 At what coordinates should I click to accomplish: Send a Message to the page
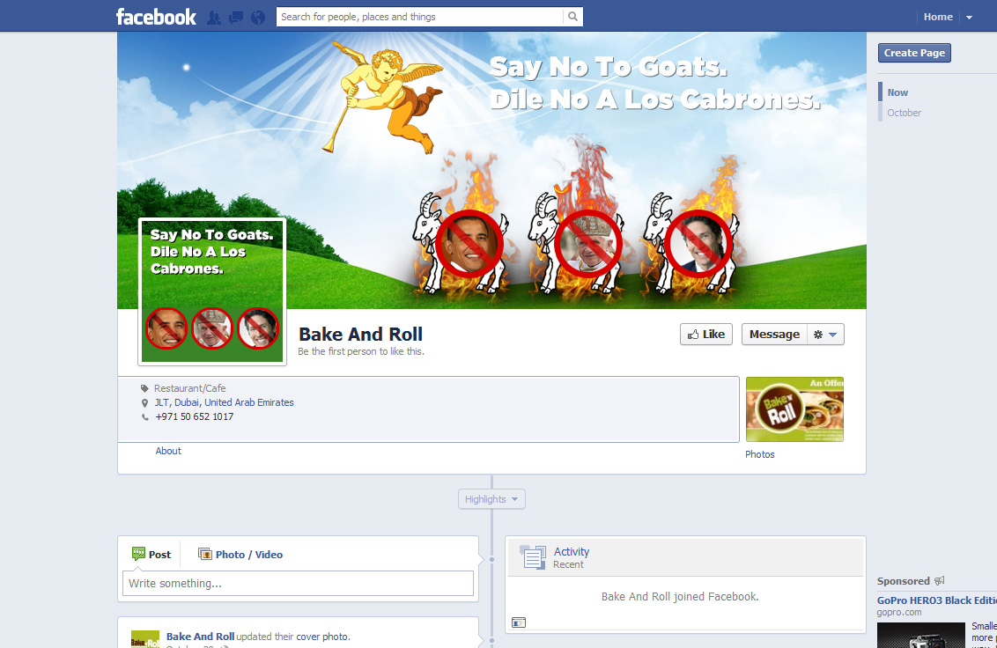pyautogui.click(x=774, y=335)
